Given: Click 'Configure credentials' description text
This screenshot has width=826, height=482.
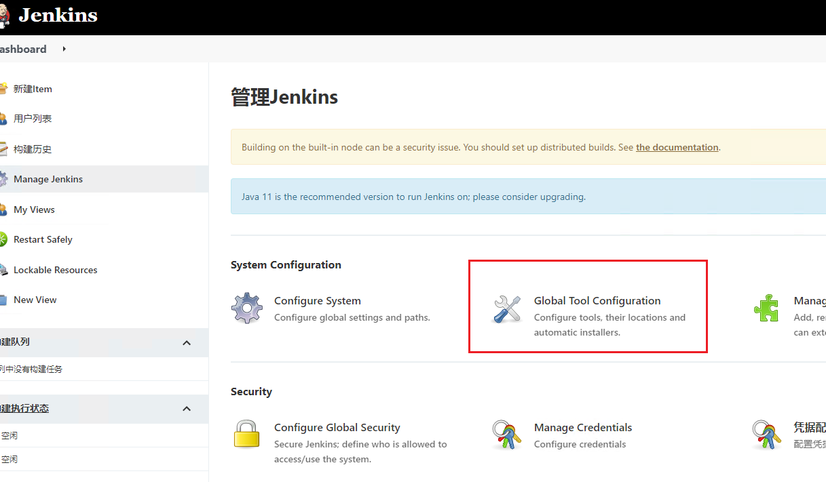Looking at the screenshot, I should [580, 444].
